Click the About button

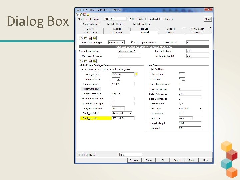[208, 19]
